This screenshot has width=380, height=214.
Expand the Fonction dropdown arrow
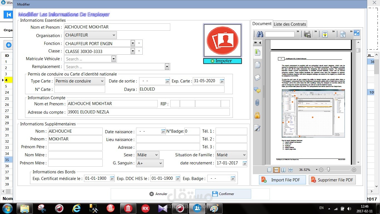tap(133, 43)
